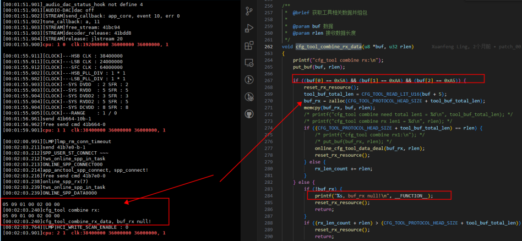Click log line 'LSB CLK : 24000000'

(x=63, y=62)
